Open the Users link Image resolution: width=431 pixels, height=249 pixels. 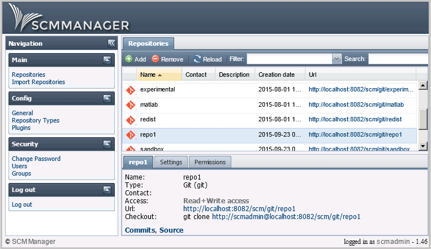coord(20,167)
